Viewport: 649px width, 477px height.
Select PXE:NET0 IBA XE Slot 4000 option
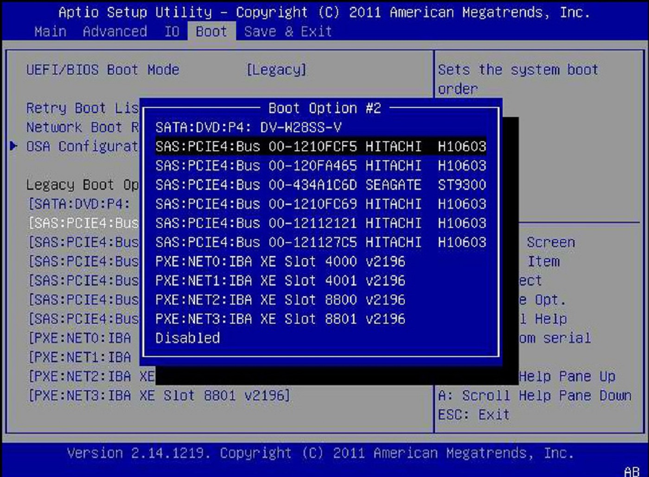click(280, 261)
